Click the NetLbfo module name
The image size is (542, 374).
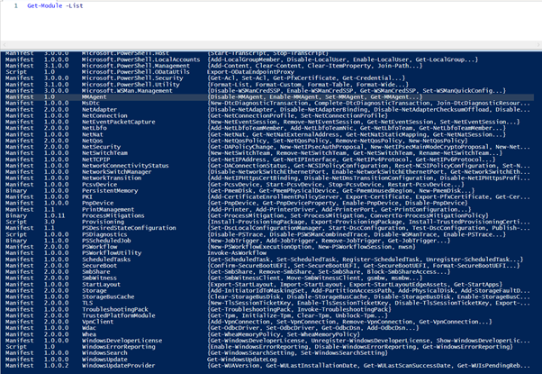94,128
